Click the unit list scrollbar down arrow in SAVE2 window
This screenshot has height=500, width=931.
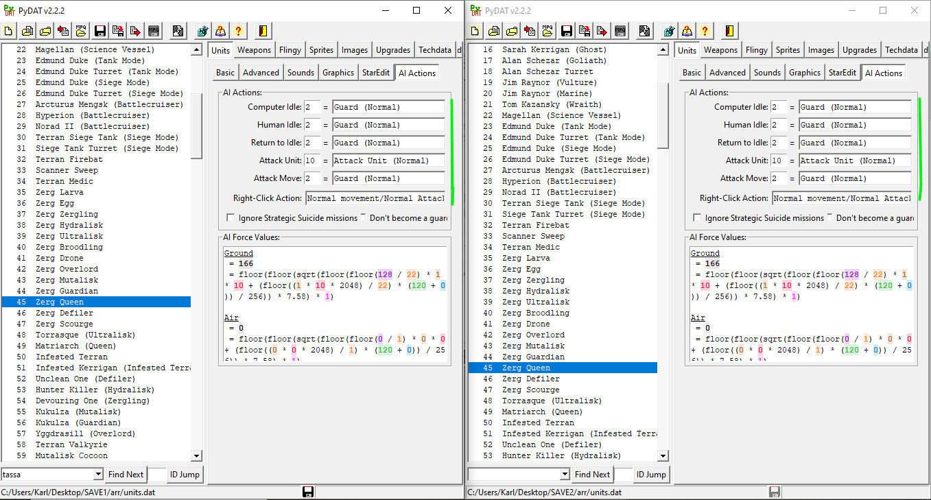coord(663,456)
